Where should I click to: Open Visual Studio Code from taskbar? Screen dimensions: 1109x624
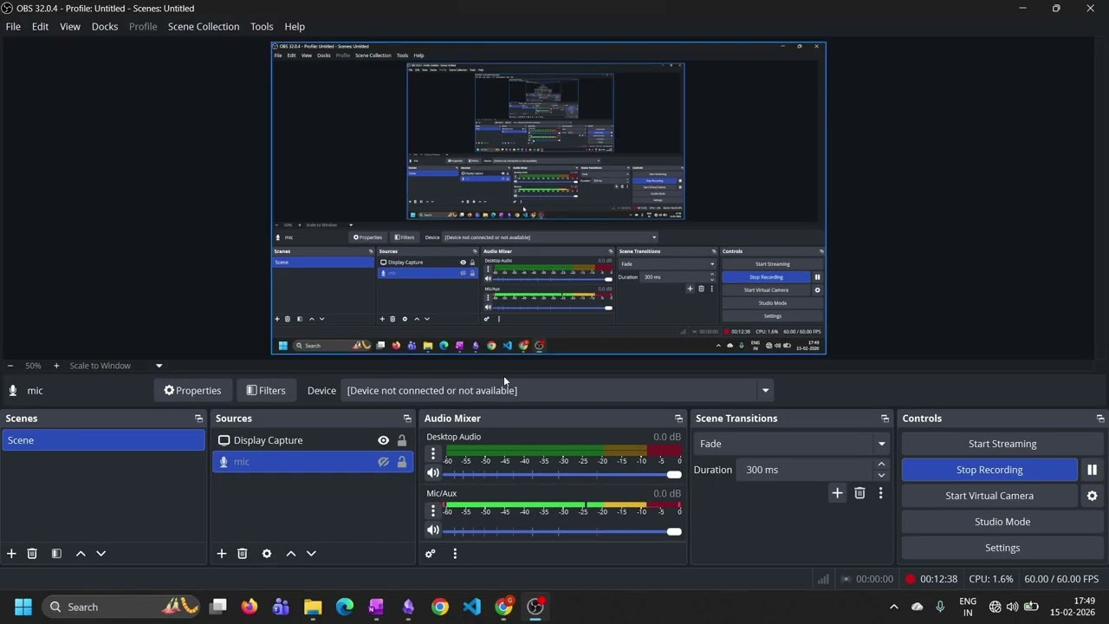pyautogui.click(x=471, y=607)
